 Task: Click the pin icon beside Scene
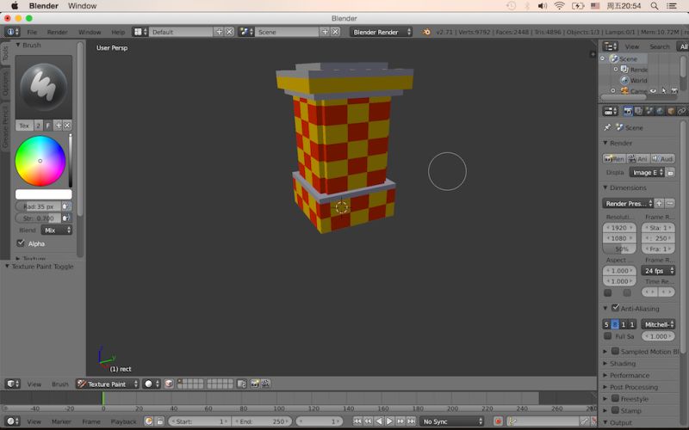pyautogui.click(x=607, y=127)
